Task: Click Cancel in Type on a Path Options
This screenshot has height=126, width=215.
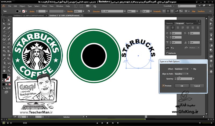Action: (197, 86)
